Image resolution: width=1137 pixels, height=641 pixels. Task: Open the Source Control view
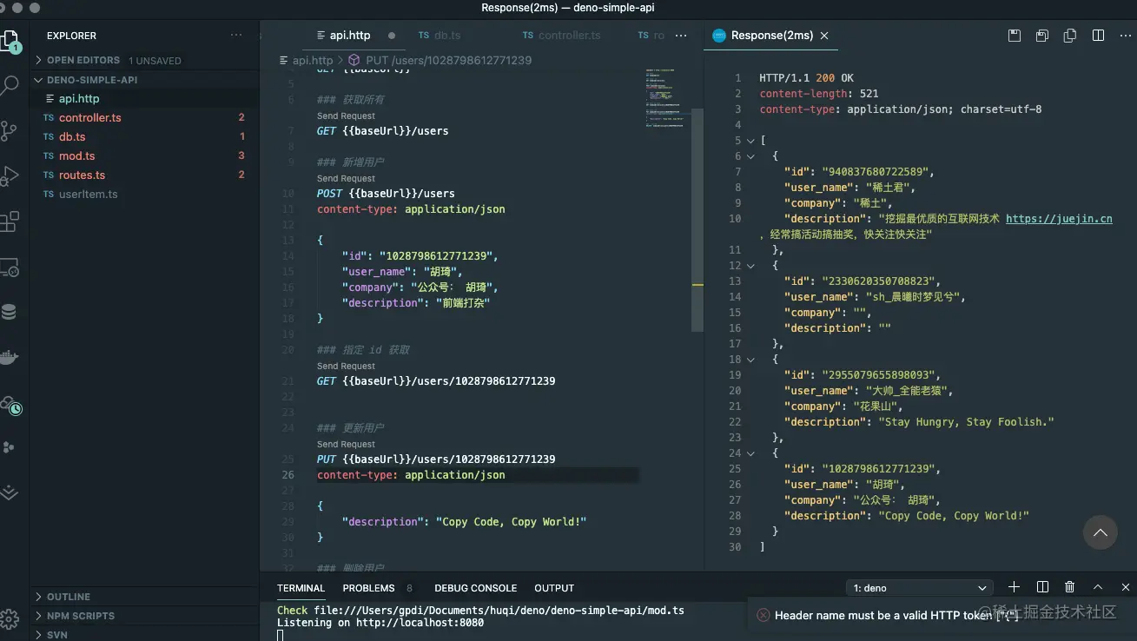click(x=10, y=130)
